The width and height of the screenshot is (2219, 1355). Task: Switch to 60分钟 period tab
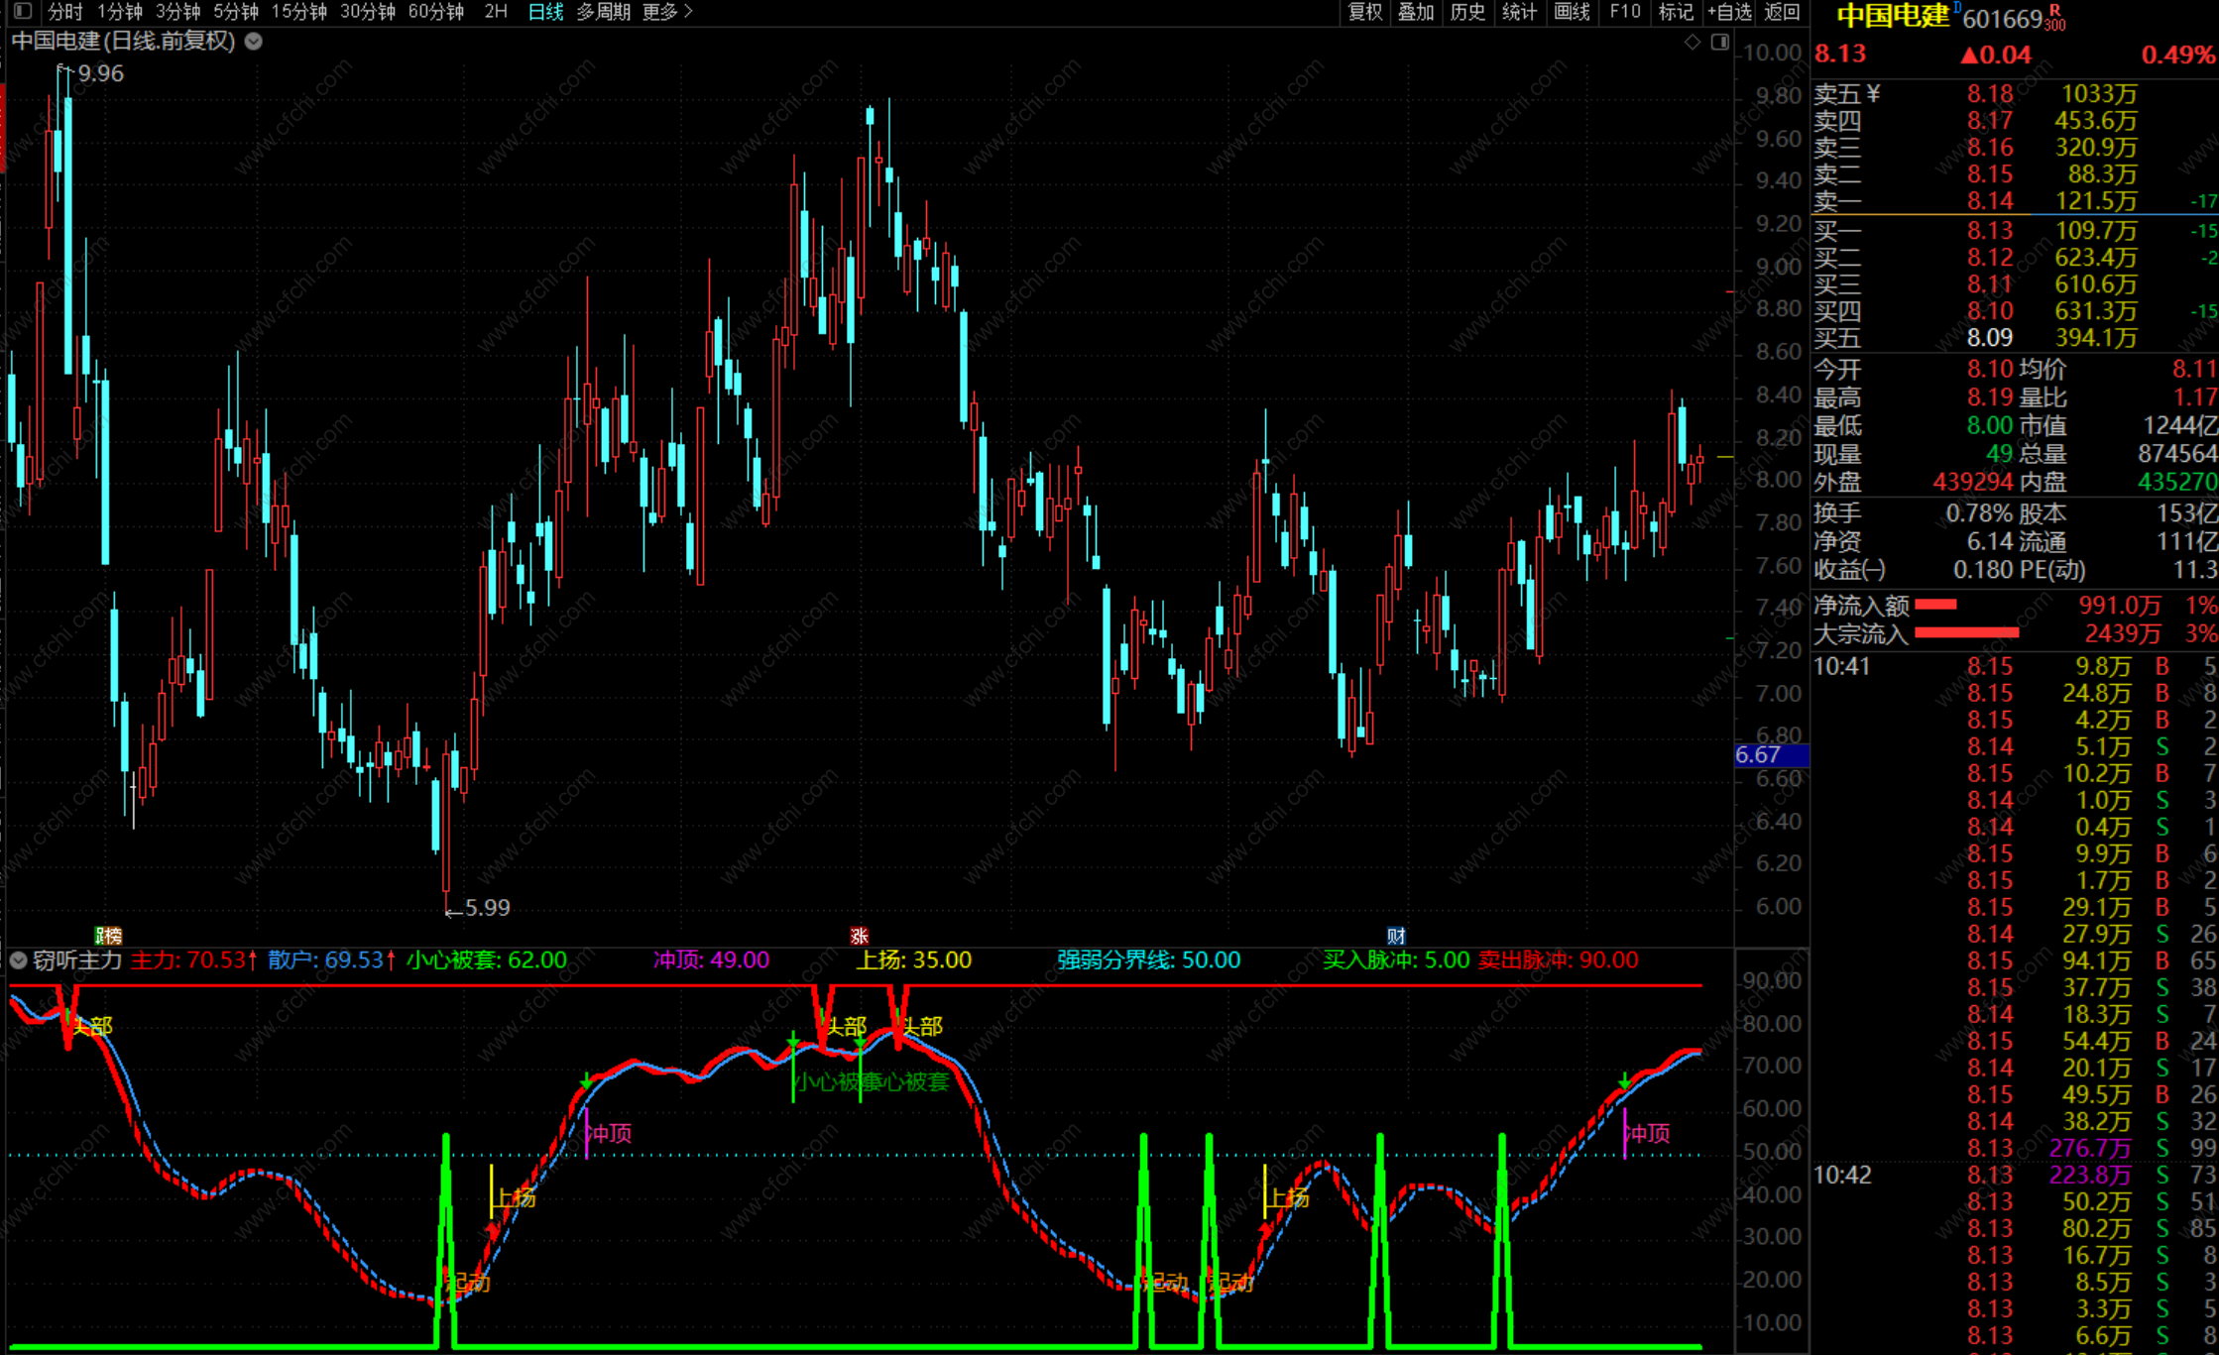pos(436,12)
